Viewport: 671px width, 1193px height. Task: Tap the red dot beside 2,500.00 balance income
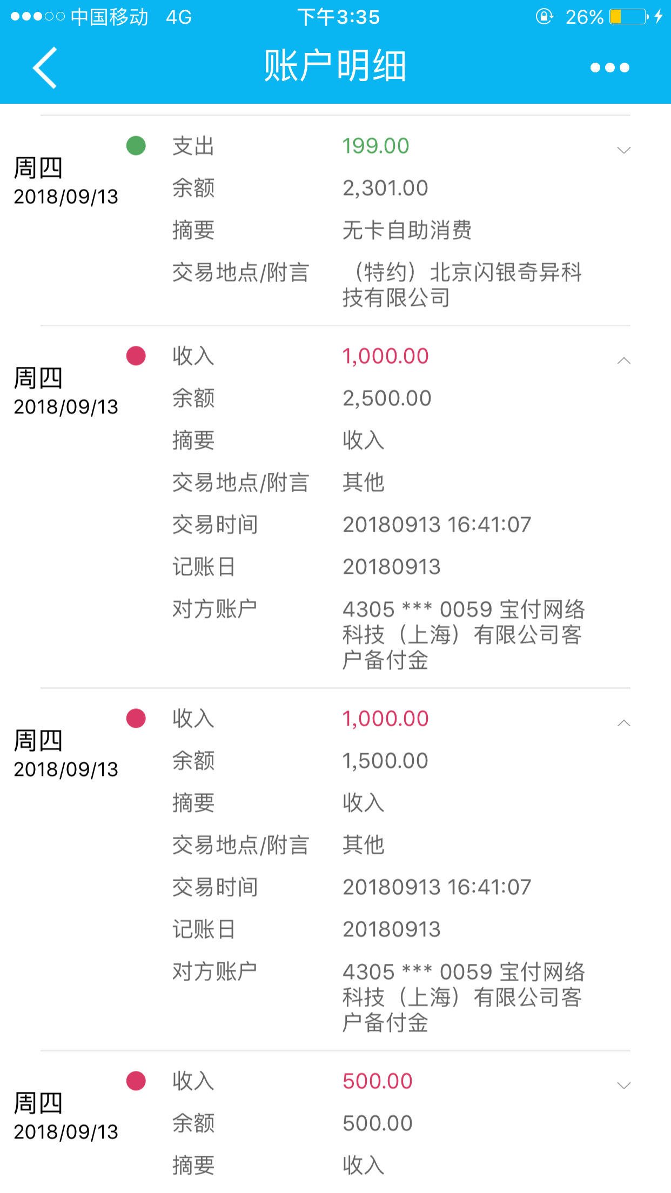[136, 356]
